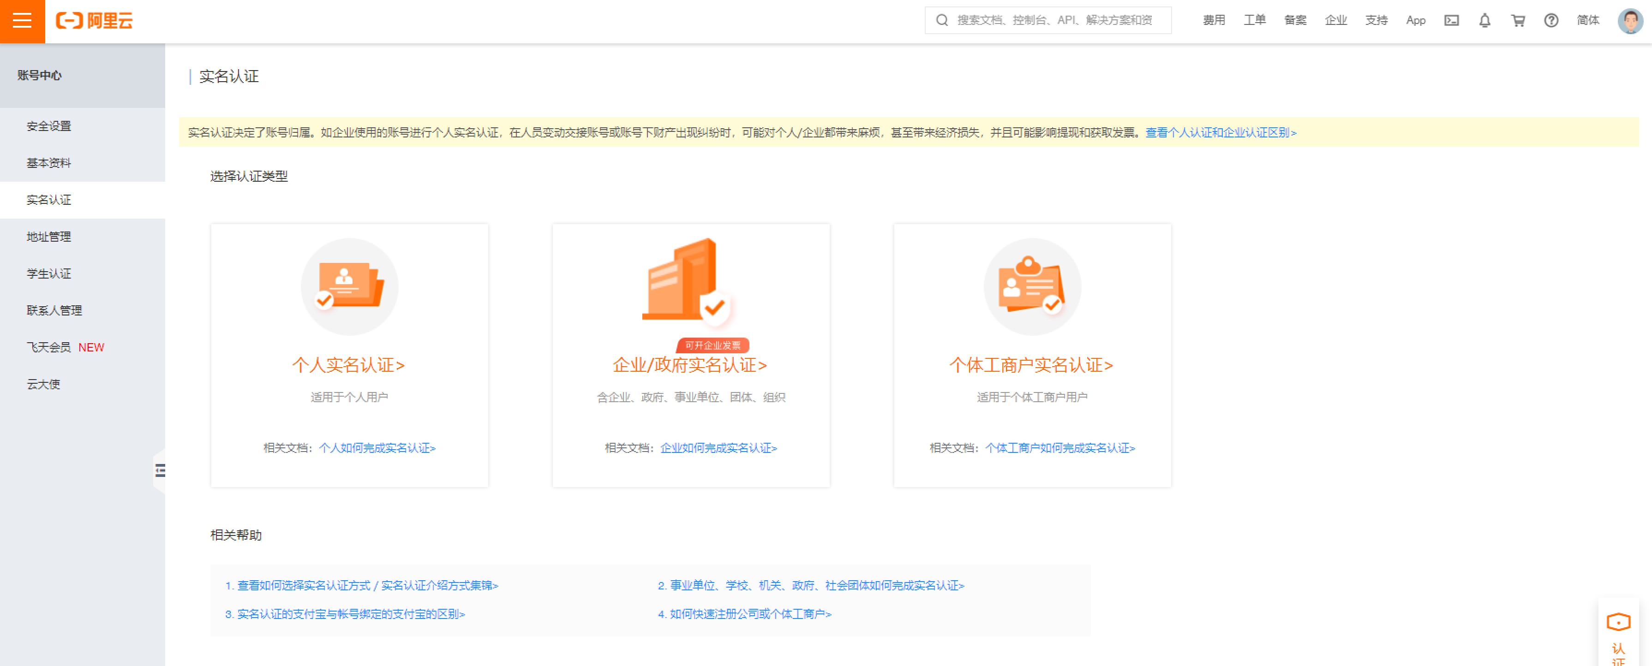Click the Alibaba Cloud logo
This screenshot has height=666, width=1652.
pos(95,21)
